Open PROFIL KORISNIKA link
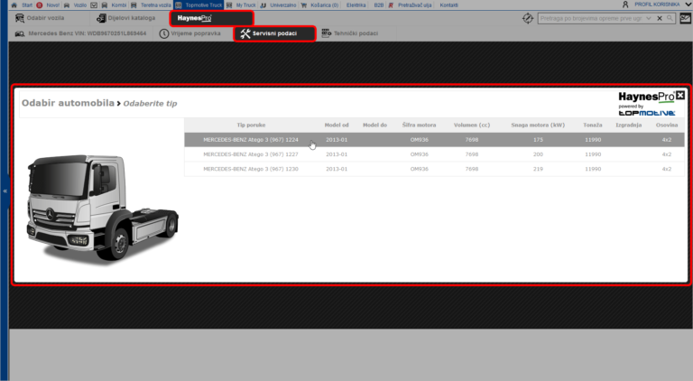693x381 pixels. tap(657, 5)
